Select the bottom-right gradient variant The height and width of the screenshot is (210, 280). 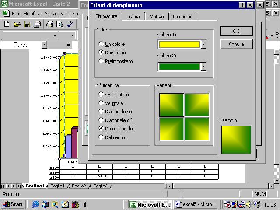pos(197,129)
